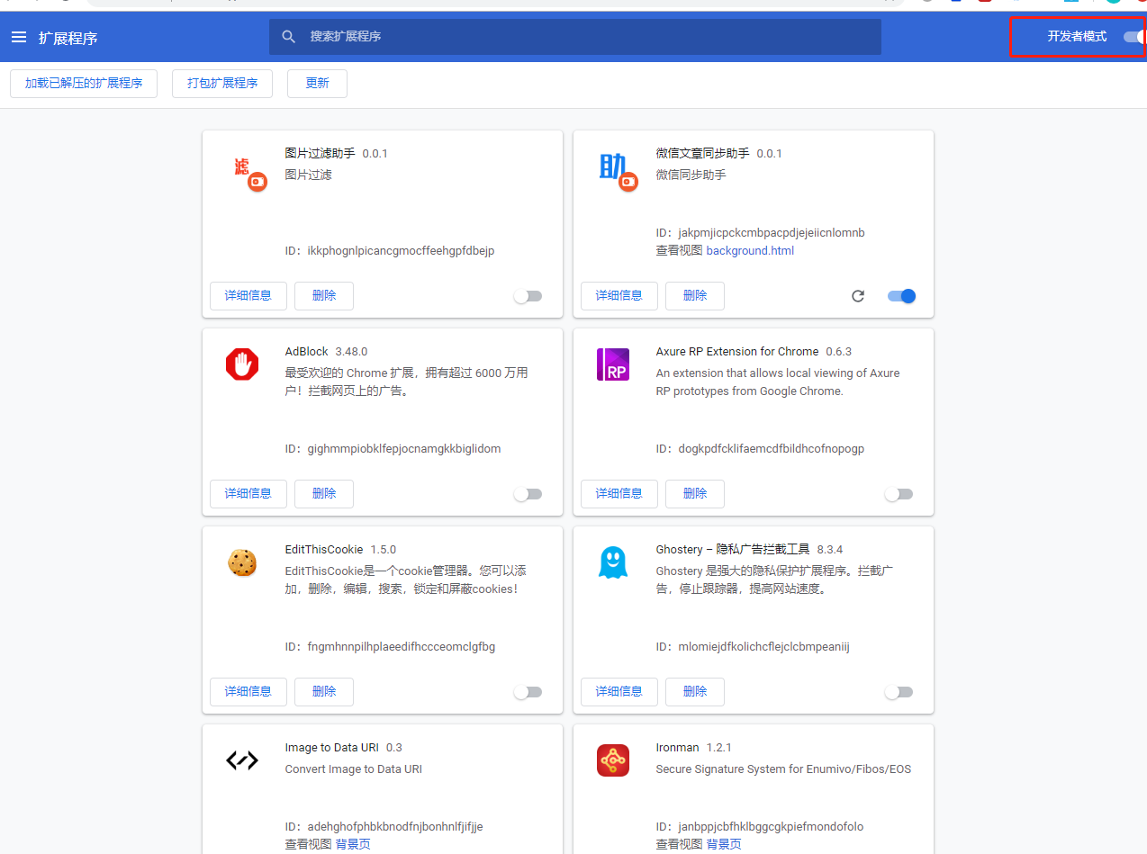Open 详细信息 for EditThisCookie
This screenshot has width=1147, height=854.
point(248,691)
